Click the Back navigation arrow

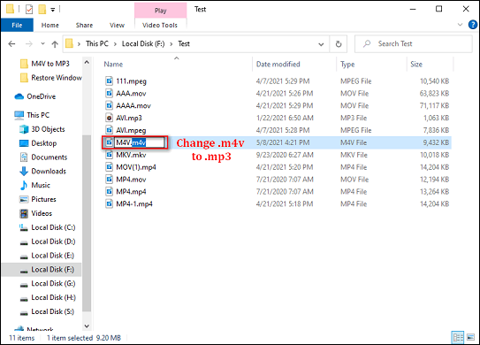[x=11, y=44]
